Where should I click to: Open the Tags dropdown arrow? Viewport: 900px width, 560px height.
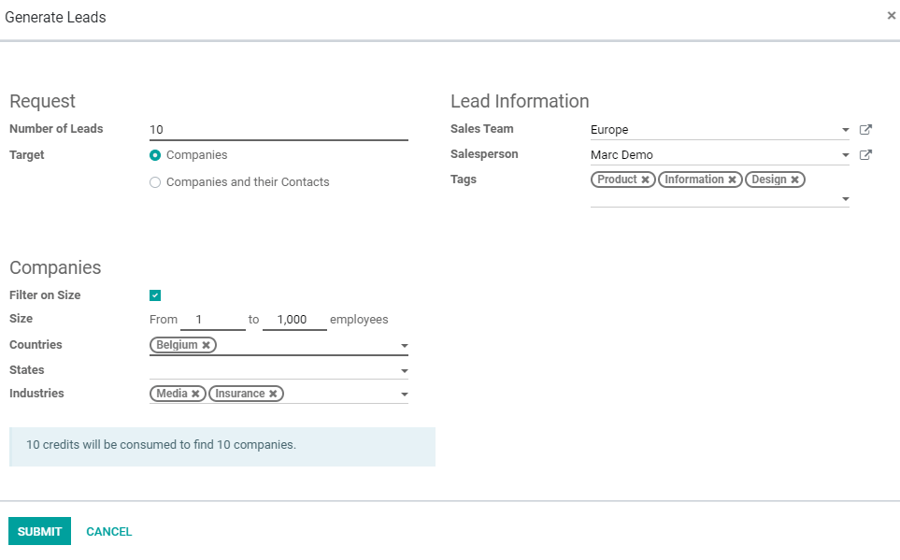pyautogui.click(x=846, y=199)
